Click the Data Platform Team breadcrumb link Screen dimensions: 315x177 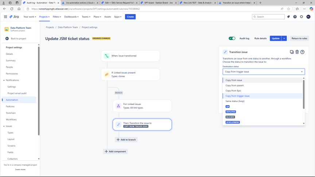(68, 27)
